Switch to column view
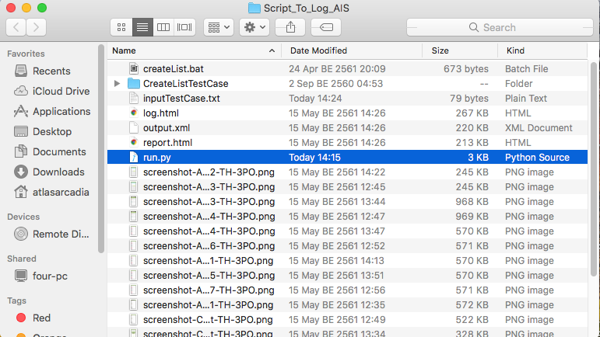The width and height of the screenshot is (600, 337). click(163, 27)
